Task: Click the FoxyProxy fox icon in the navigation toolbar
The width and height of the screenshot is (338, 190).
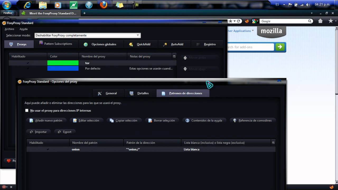Action: pos(247,21)
